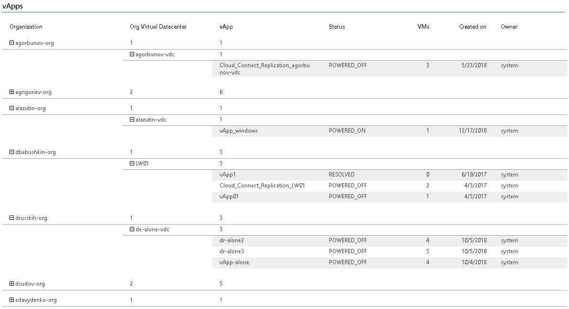Click the Status column header
This screenshot has height=309, width=569.
337,27
